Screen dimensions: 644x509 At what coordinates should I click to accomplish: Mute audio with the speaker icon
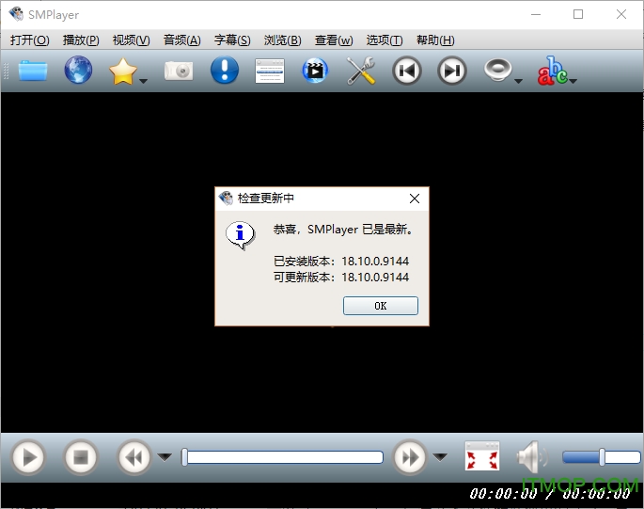[x=531, y=456]
